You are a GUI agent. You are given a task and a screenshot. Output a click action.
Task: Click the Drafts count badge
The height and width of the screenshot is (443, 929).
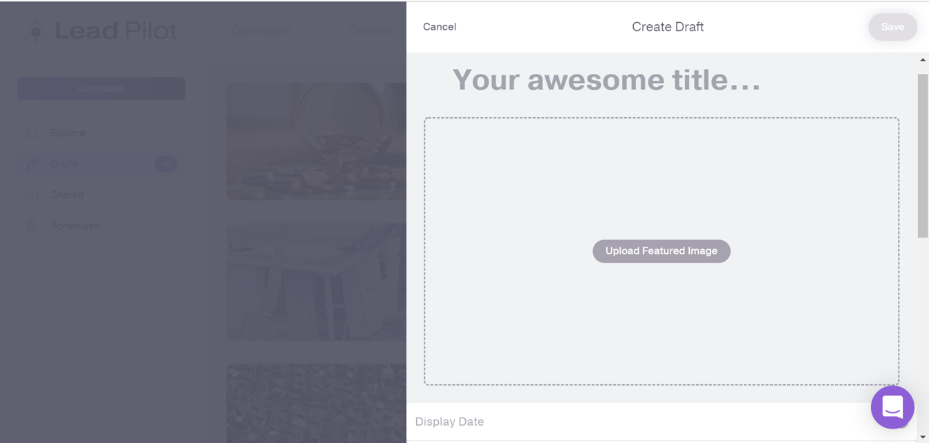pyautogui.click(x=166, y=164)
